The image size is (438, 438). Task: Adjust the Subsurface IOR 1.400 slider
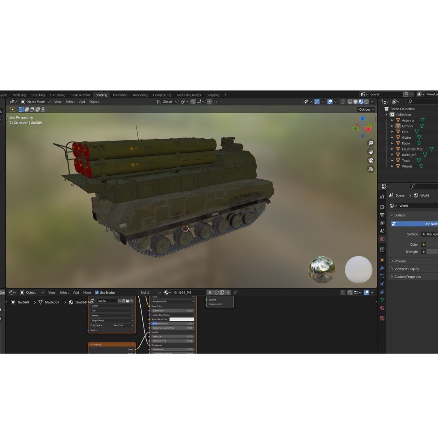(173, 324)
